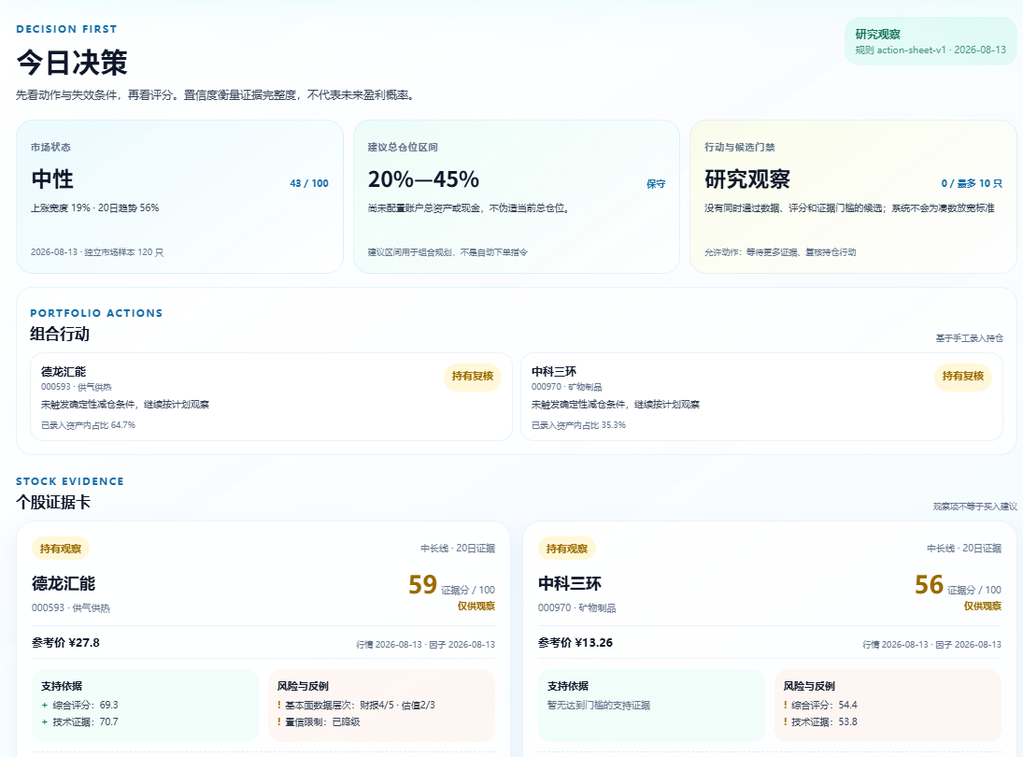Select 中科三环 name in portfolio actions row
1023x757 pixels.
[x=554, y=372]
